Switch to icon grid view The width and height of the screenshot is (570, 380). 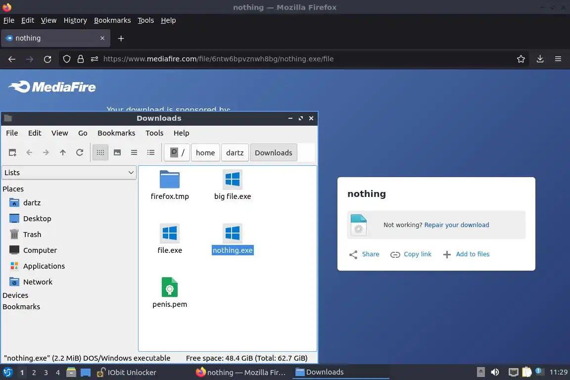pos(100,153)
